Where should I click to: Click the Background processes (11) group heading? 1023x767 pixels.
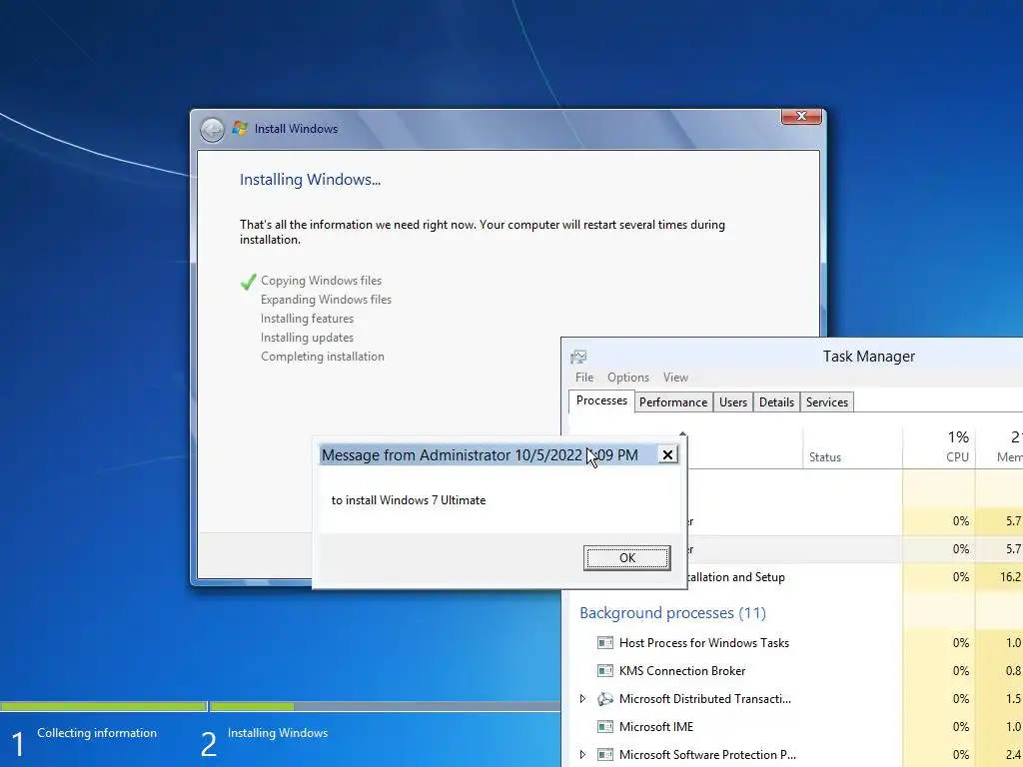(x=672, y=613)
